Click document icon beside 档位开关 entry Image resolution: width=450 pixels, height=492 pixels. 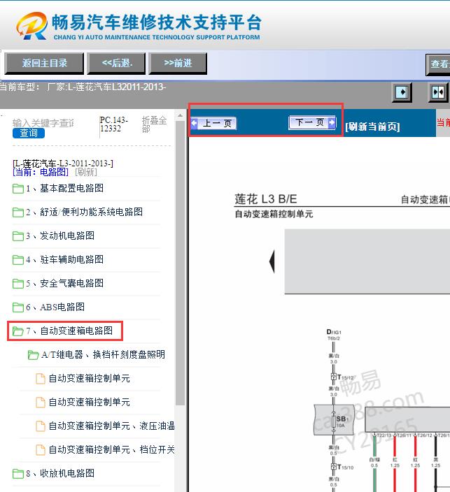tap(40, 450)
